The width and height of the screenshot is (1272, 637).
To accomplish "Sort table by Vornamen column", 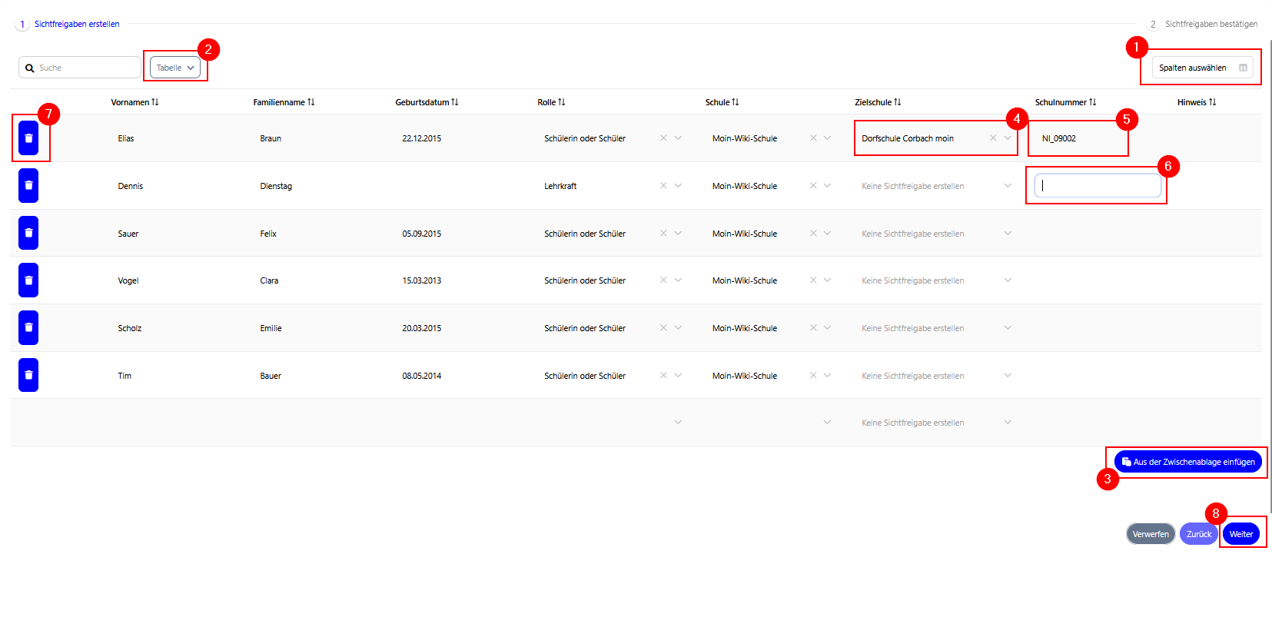I will (135, 102).
